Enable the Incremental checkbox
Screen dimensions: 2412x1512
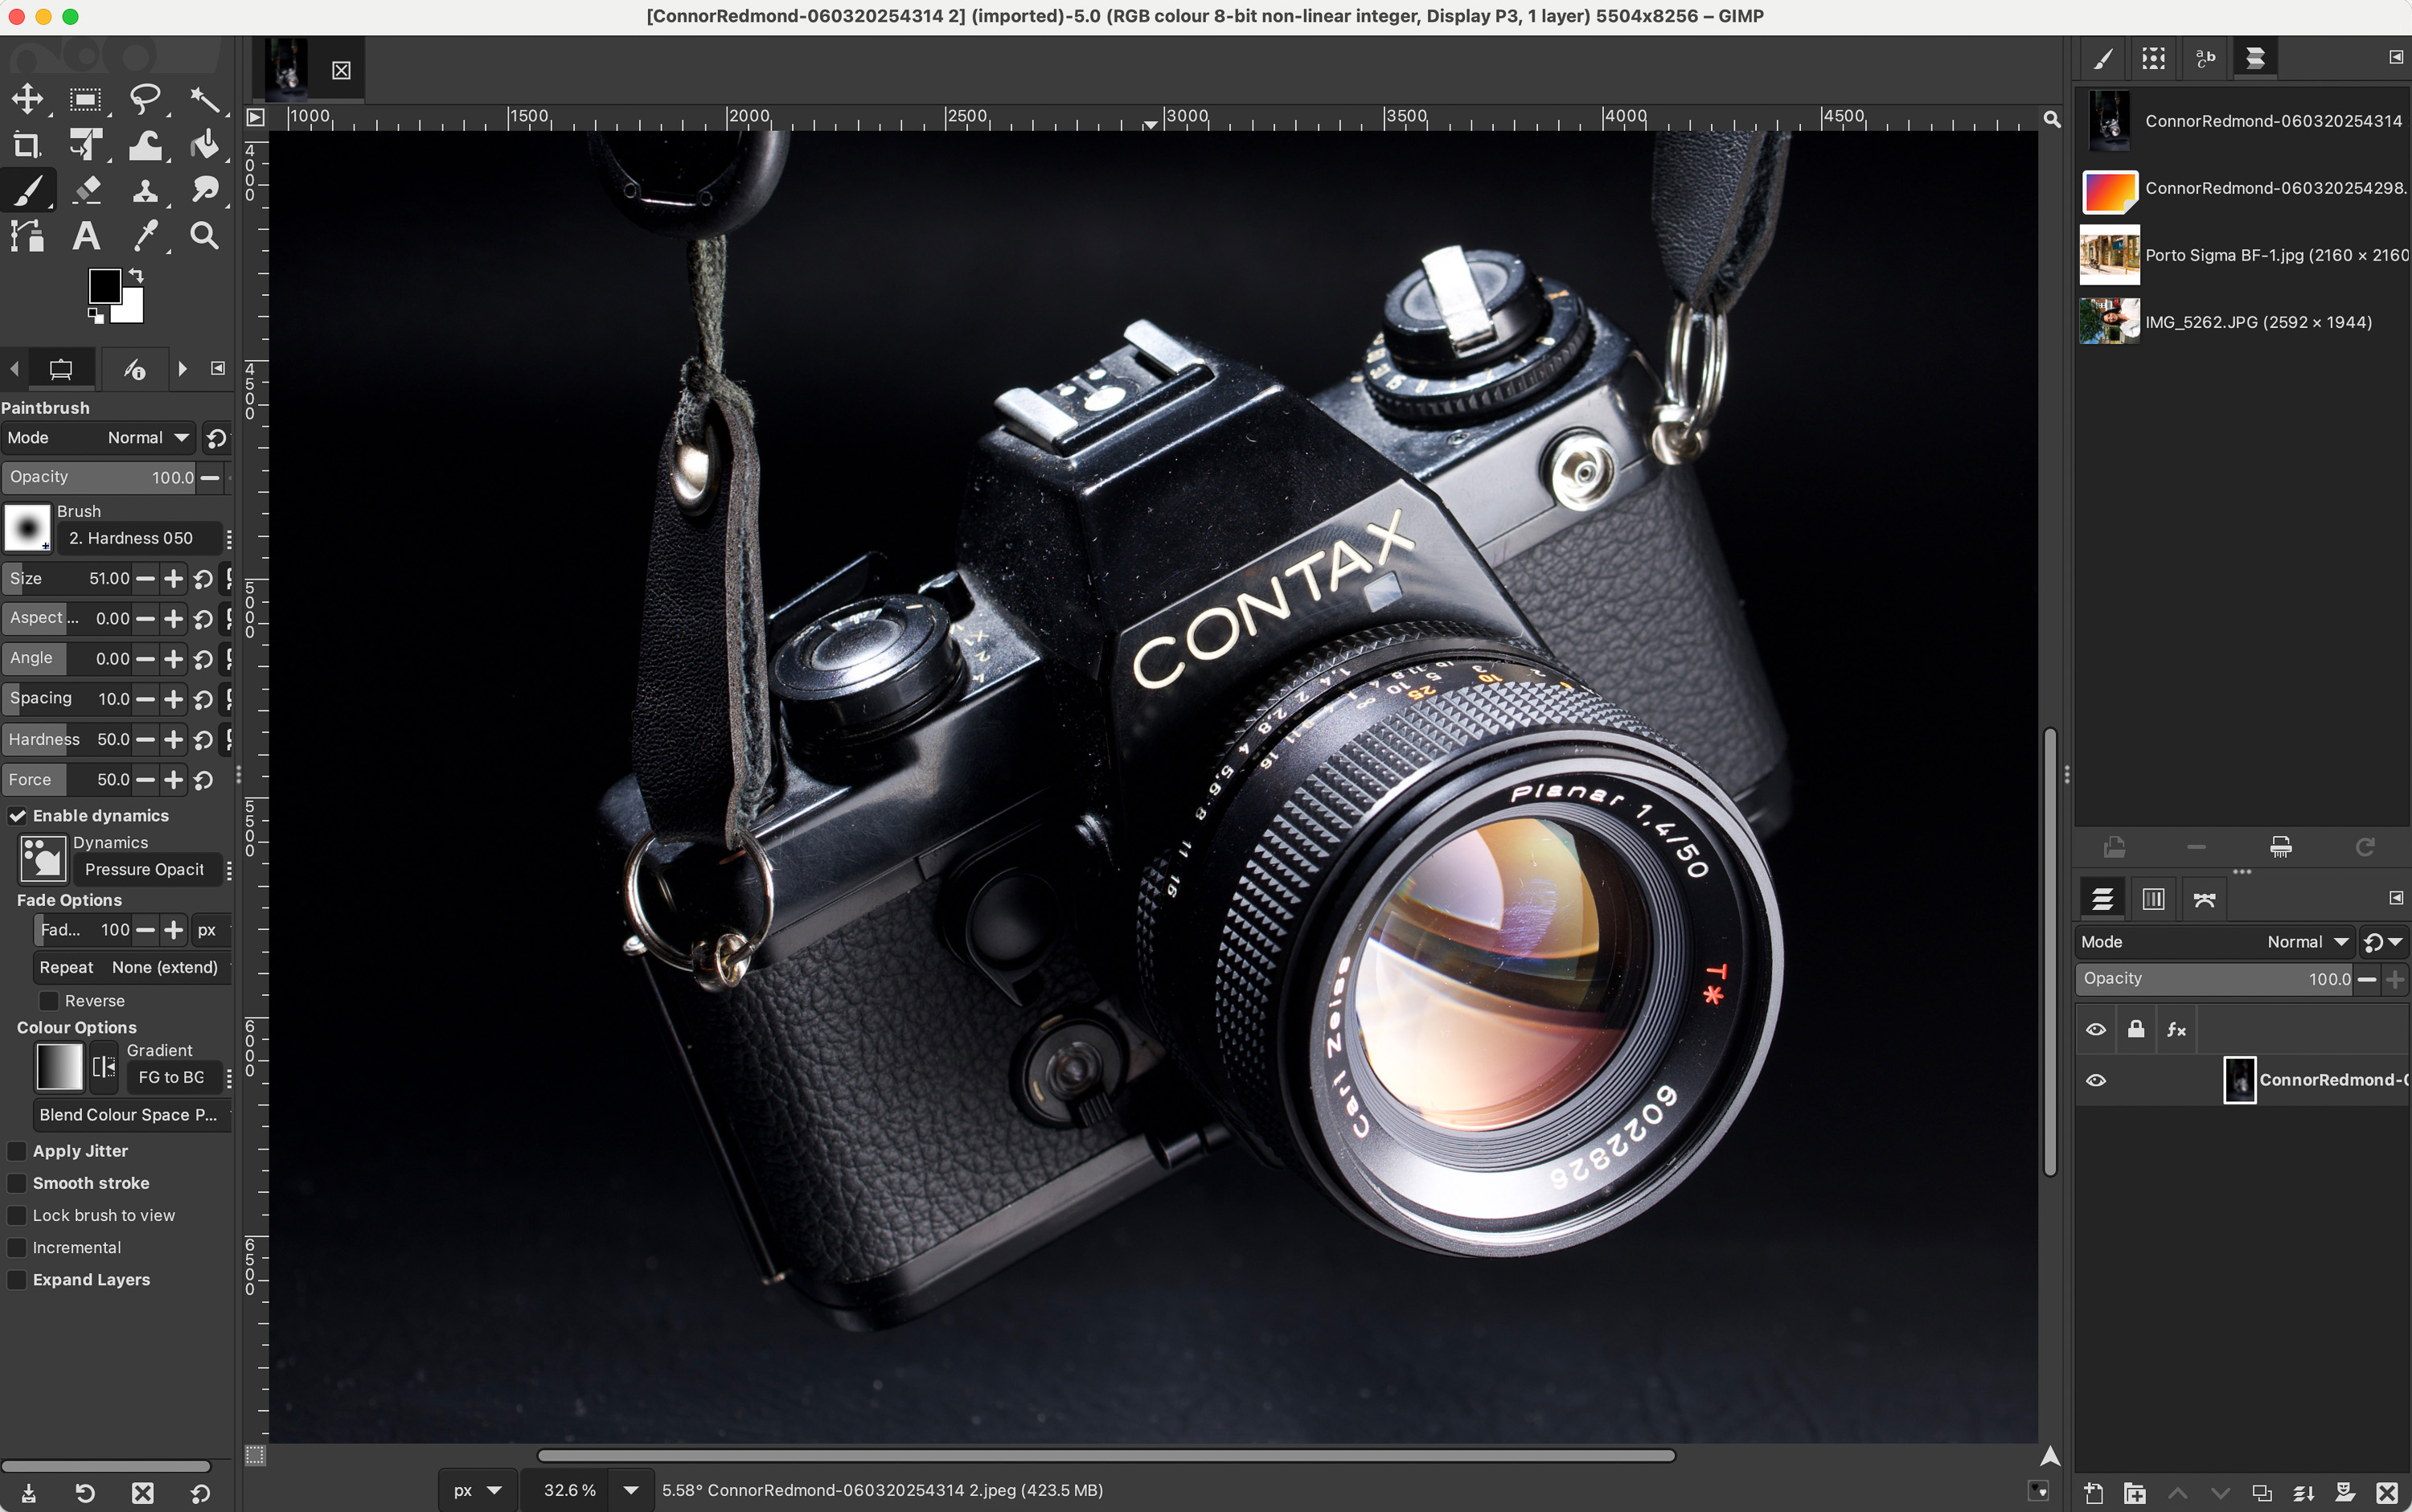(x=17, y=1248)
